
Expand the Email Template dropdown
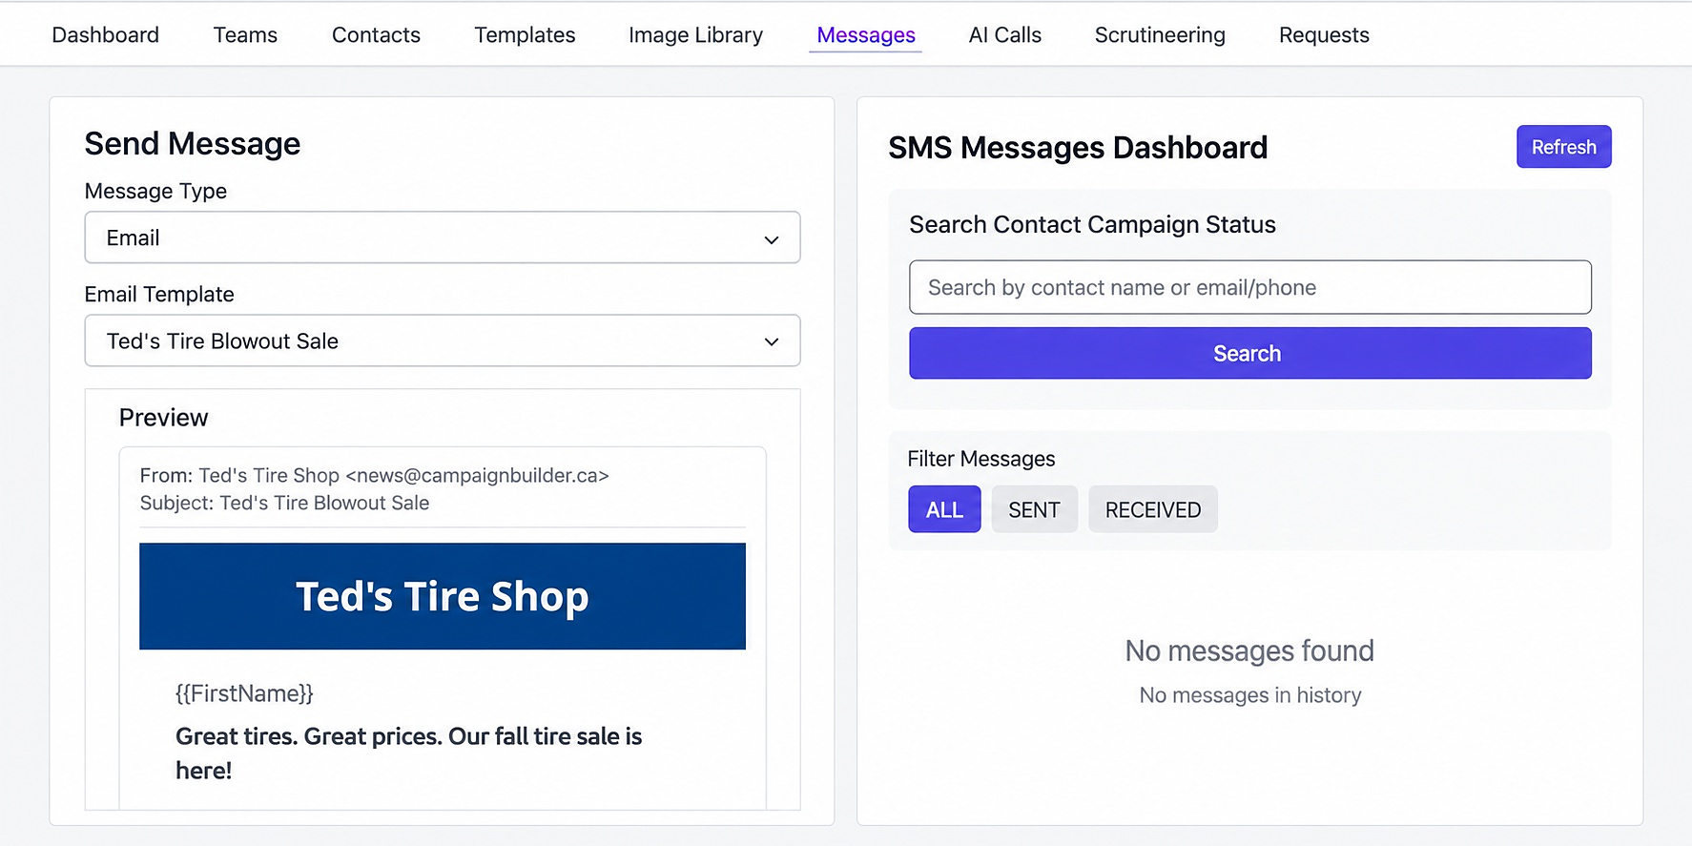(443, 340)
